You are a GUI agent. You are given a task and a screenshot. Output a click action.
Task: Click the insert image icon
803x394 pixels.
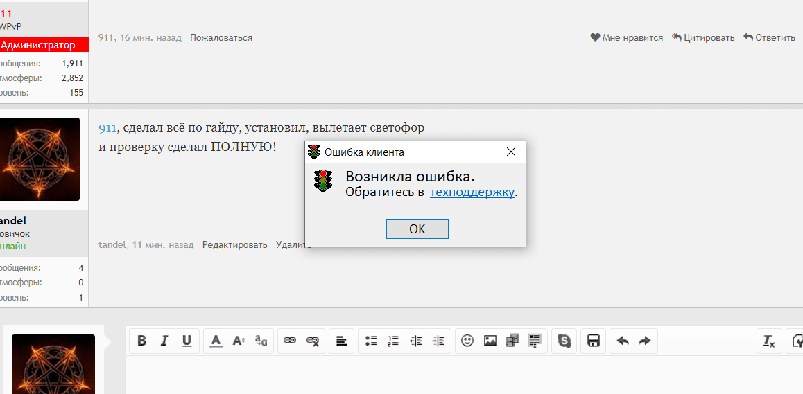490,341
